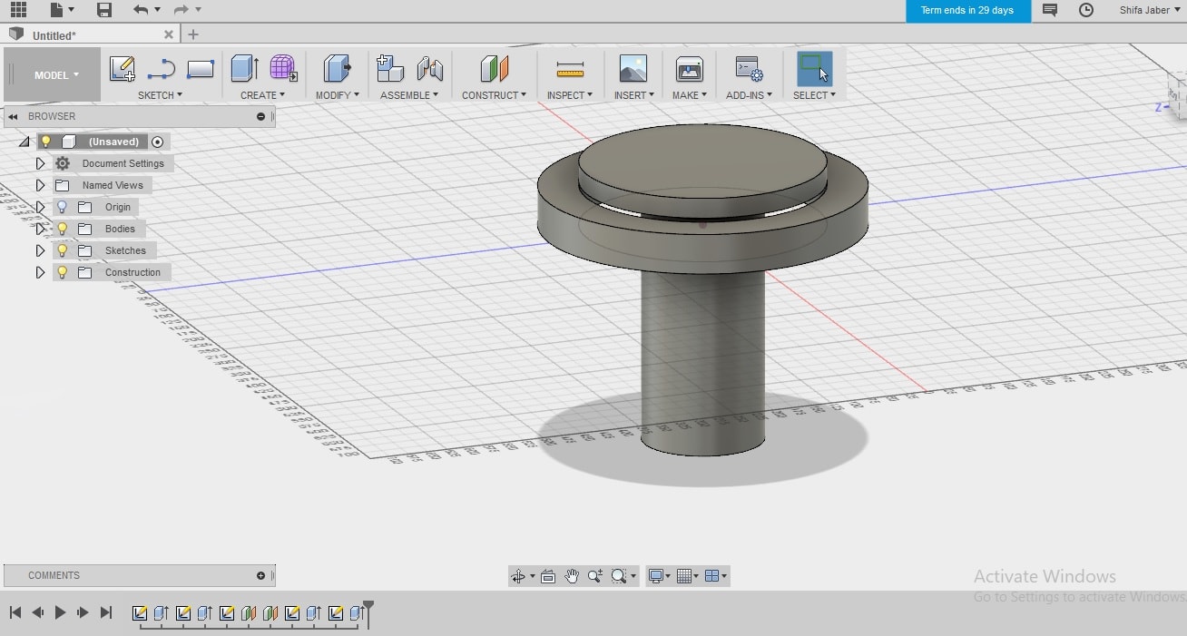This screenshot has width=1187, height=636.
Task: Toggle visibility of the Origin folder
Action: 63,207
